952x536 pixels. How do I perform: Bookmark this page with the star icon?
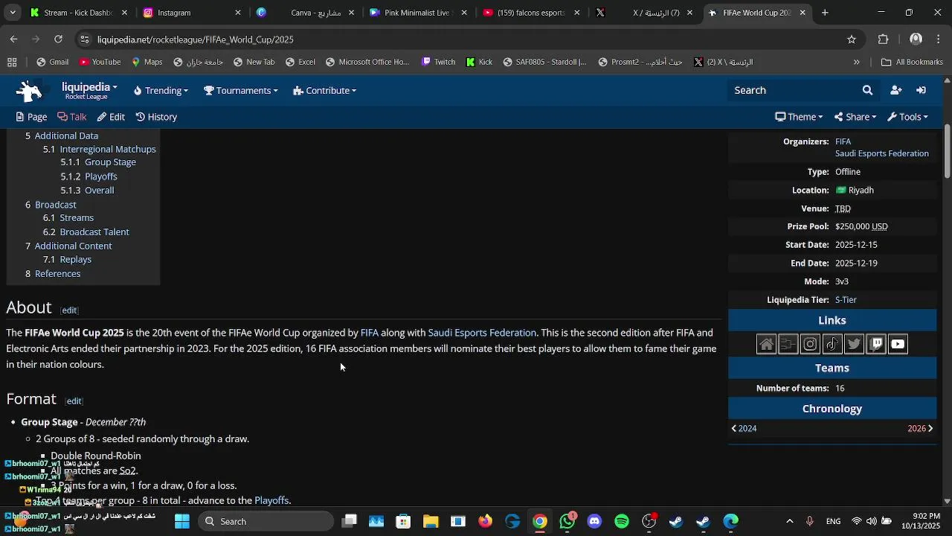852,39
